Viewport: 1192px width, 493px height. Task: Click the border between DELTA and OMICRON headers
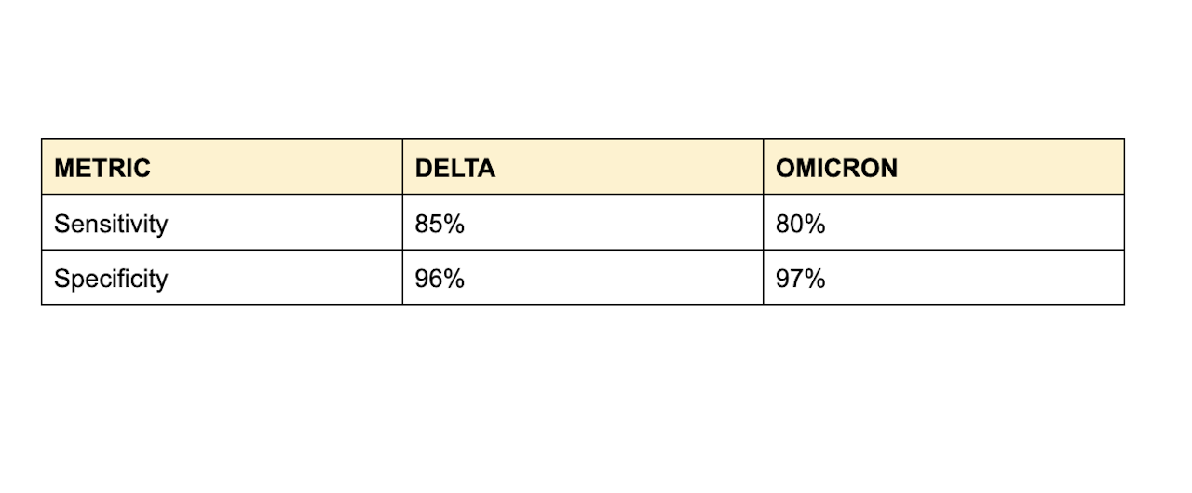(763, 167)
